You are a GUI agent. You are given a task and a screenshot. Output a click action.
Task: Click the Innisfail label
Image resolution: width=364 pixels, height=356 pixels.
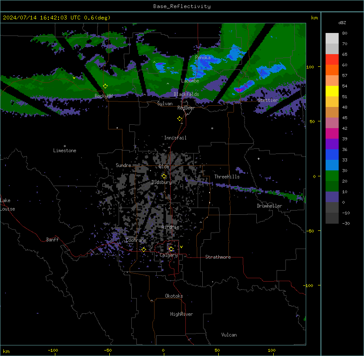[x=175, y=138]
